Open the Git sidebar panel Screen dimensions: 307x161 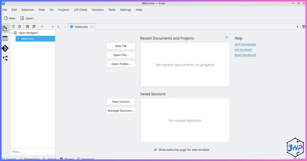(x=5, y=48)
